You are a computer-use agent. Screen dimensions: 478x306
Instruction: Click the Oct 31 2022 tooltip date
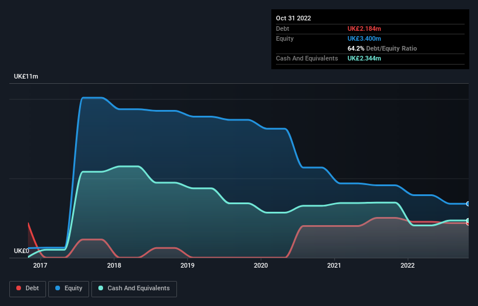293,18
